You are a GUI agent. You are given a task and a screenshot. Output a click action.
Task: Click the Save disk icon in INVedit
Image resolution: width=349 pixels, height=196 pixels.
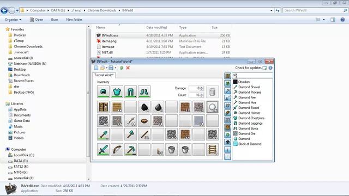(111, 68)
